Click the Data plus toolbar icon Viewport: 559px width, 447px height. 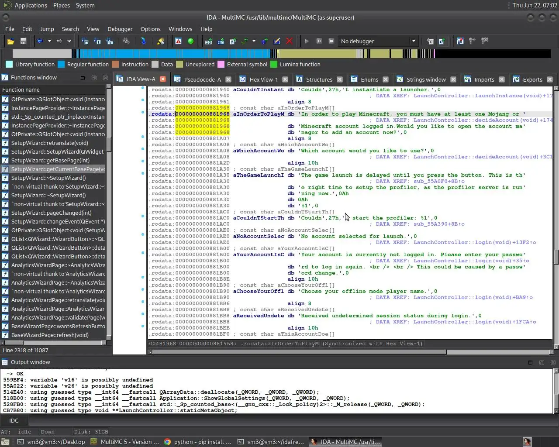pyautogui.click(x=221, y=41)
